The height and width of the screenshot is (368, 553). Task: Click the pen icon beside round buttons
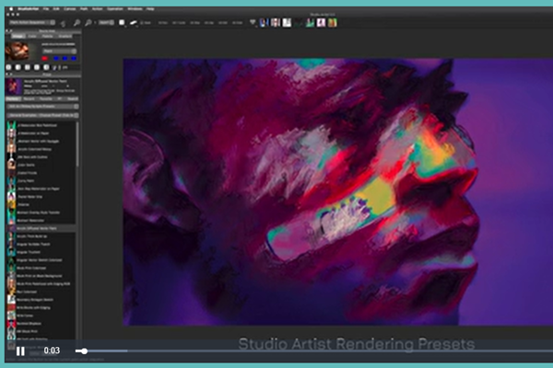tap(54, 67)
